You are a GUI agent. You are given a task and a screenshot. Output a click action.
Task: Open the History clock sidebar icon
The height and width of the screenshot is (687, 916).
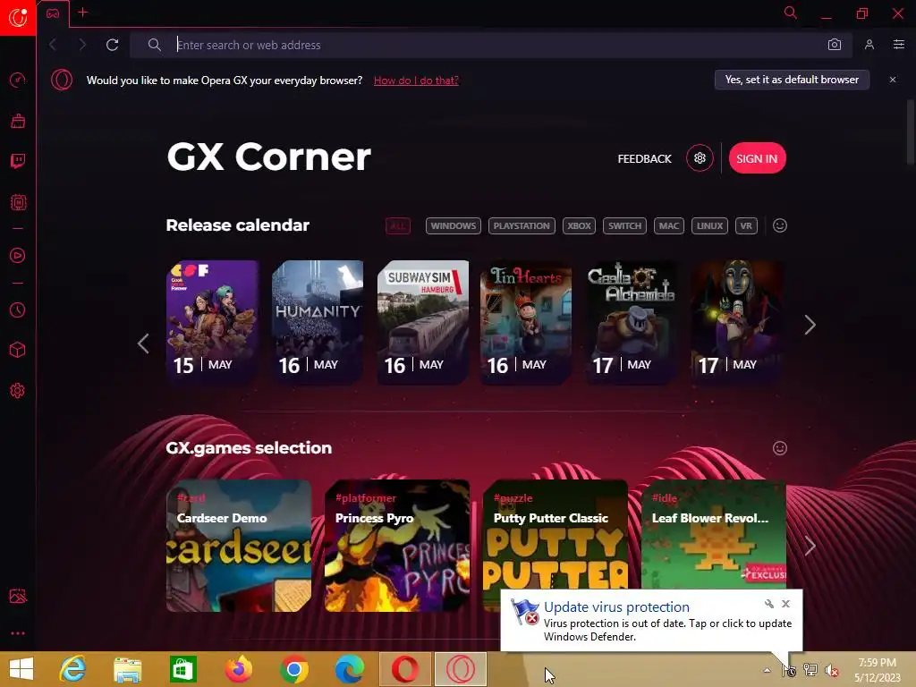pos(18,310)
